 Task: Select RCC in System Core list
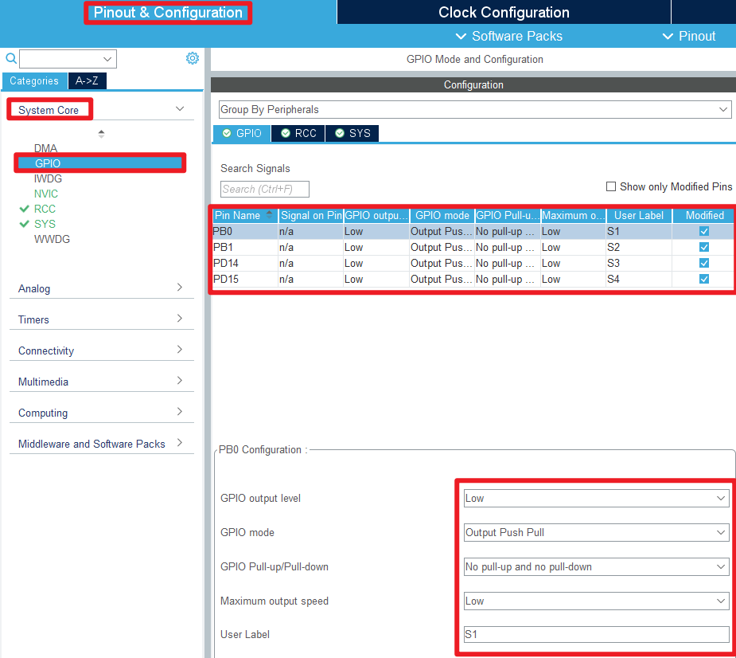[45, 209]
